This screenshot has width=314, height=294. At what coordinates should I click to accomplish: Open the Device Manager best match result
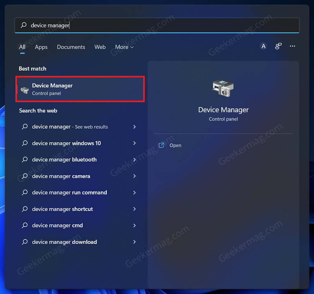pyautogui.click(x=80, y=89)
